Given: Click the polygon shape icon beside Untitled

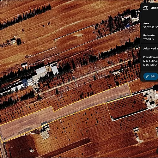Looking at the screenshot, I should click(146, 8).
